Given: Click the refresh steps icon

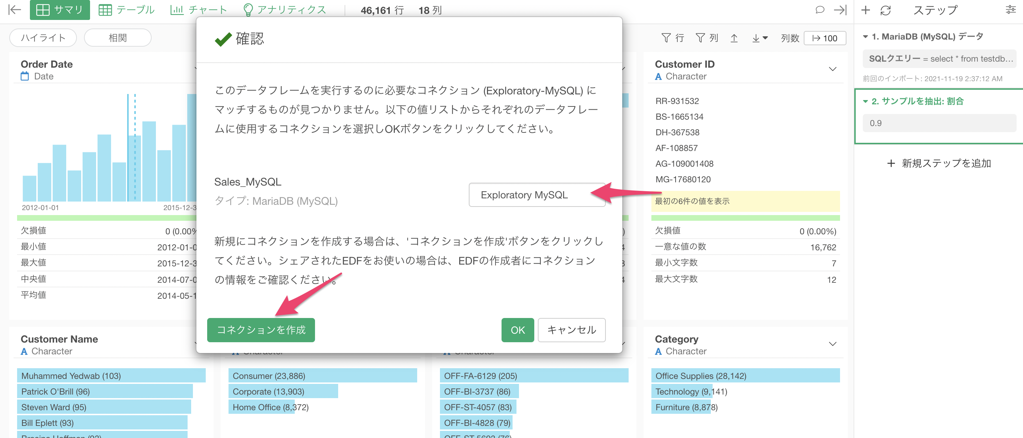Looking at the screenshot, I should pyautogui.click(x=886, y=10).
